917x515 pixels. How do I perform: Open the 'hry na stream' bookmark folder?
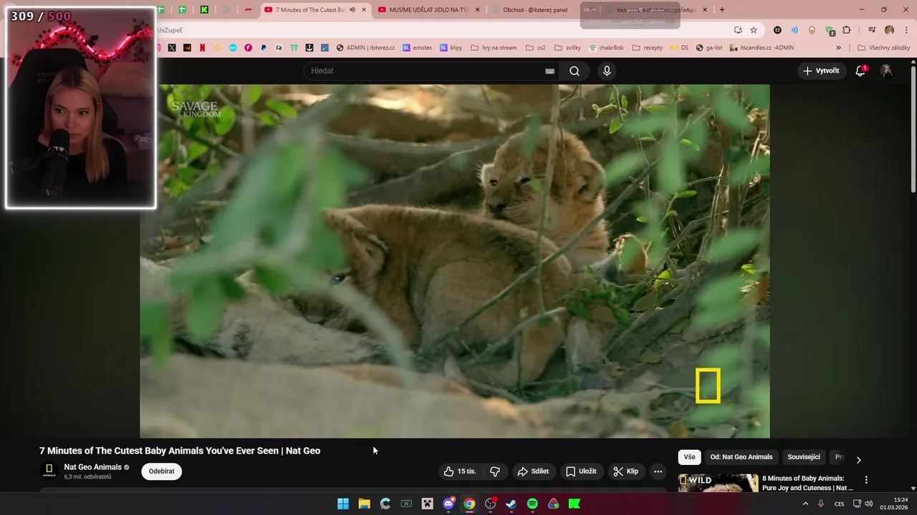494,48
